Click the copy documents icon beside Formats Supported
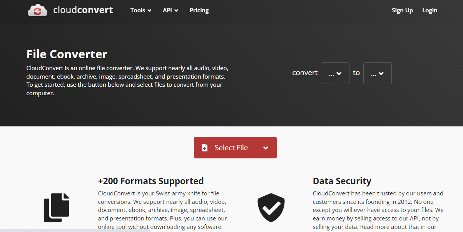The width and height of the screenshot is (463, 232). 57,207
